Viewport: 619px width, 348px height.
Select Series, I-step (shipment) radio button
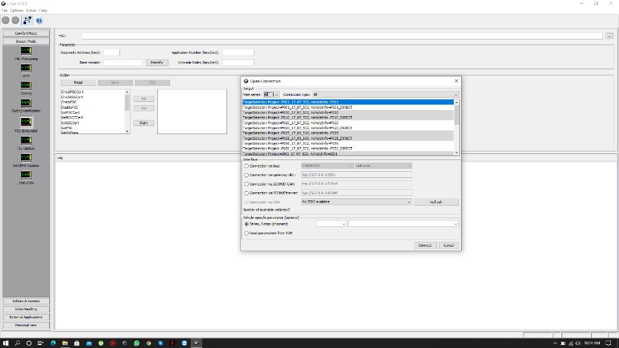click(246, 224)
